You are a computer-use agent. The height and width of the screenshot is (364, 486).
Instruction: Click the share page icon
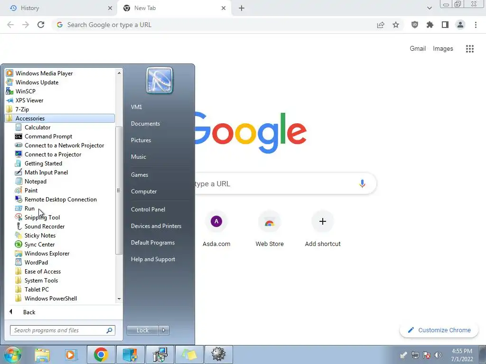[x=381, y=25]
